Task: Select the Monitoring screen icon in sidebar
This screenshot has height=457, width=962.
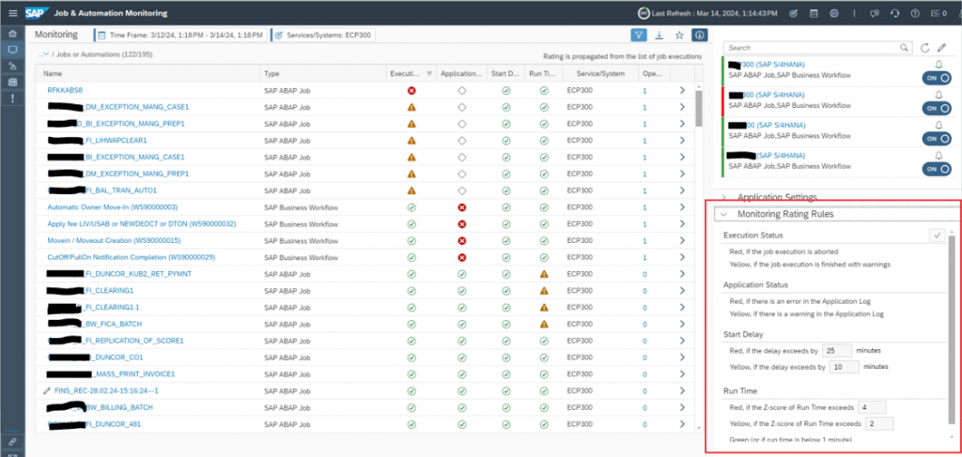Action: click(12, 50)
